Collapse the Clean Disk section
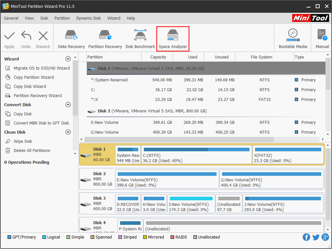 (x=68, y=132)
